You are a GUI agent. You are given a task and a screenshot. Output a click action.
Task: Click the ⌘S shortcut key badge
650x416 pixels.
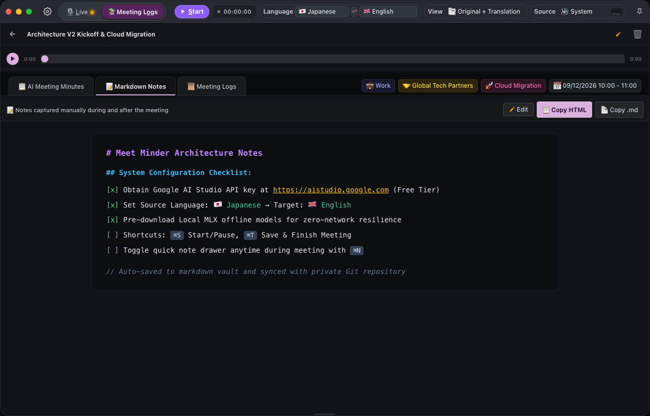[177, 235]
